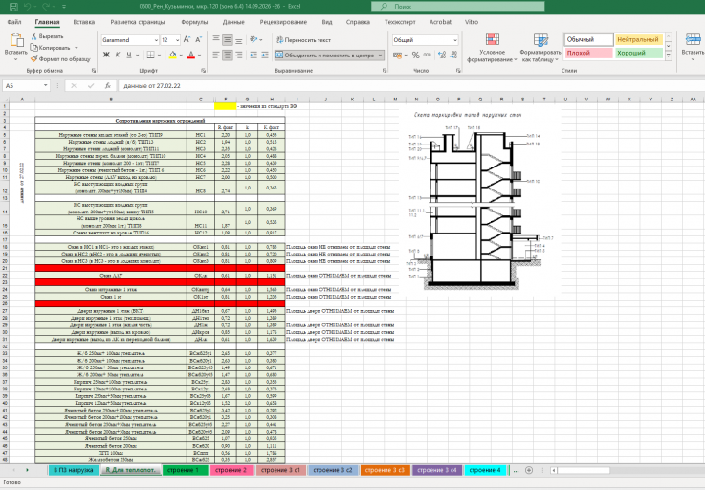Apply the cell borders icon
This screenshot has width=705, height=490.
click(x=150, y=55)
